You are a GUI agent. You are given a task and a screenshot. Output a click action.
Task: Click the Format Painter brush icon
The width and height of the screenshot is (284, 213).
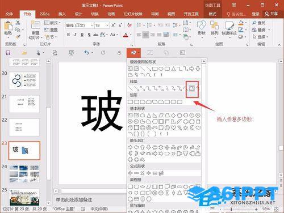pyautogui.click(x=18, y=37)
